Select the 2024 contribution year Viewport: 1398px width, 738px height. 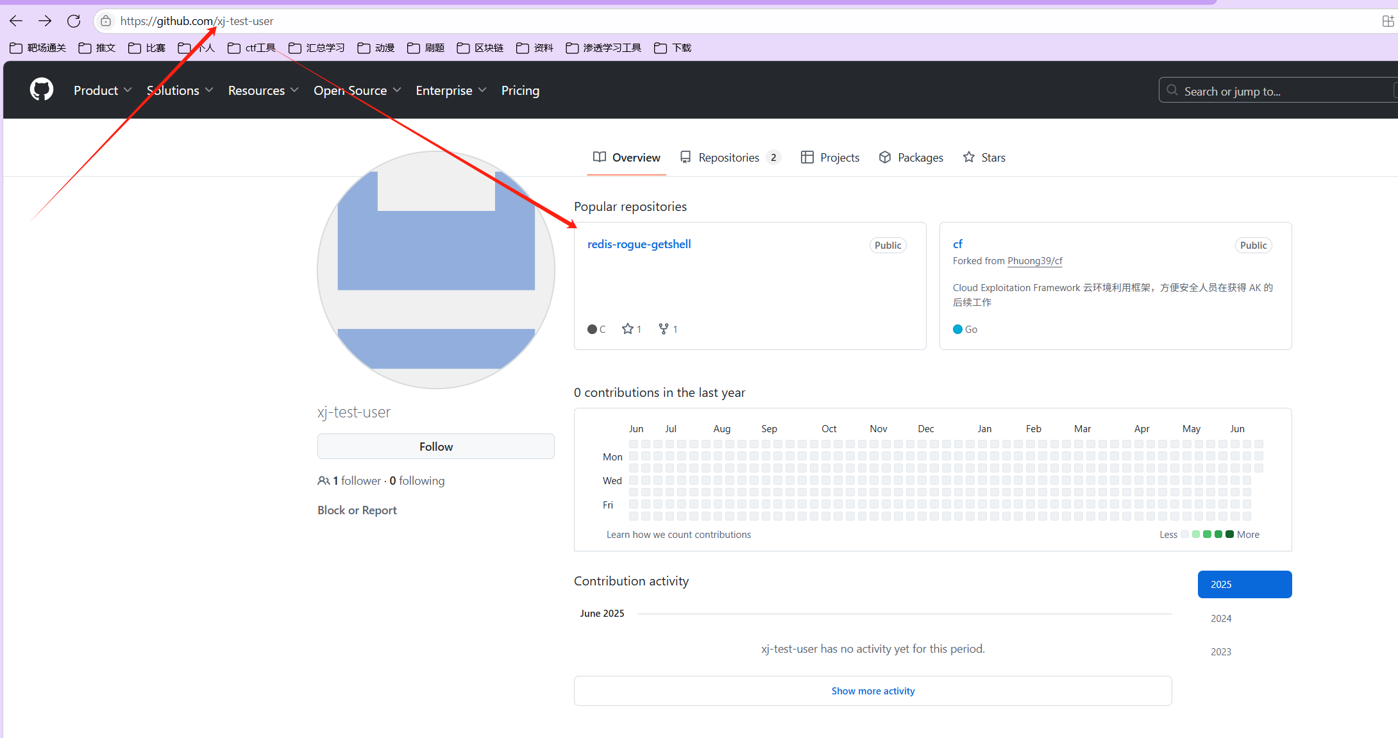coord(1221,618)
